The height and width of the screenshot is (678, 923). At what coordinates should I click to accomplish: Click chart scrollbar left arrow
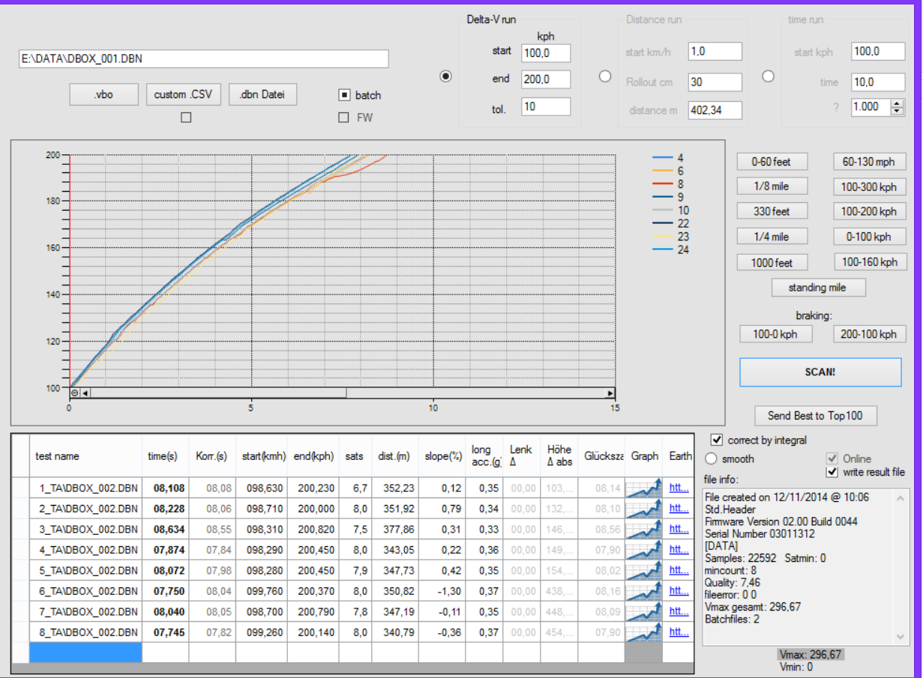85,393
